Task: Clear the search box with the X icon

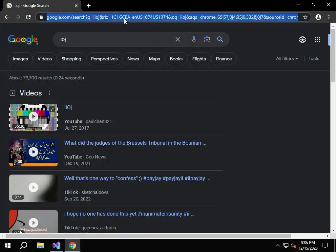Action: (x=178, y=39)
